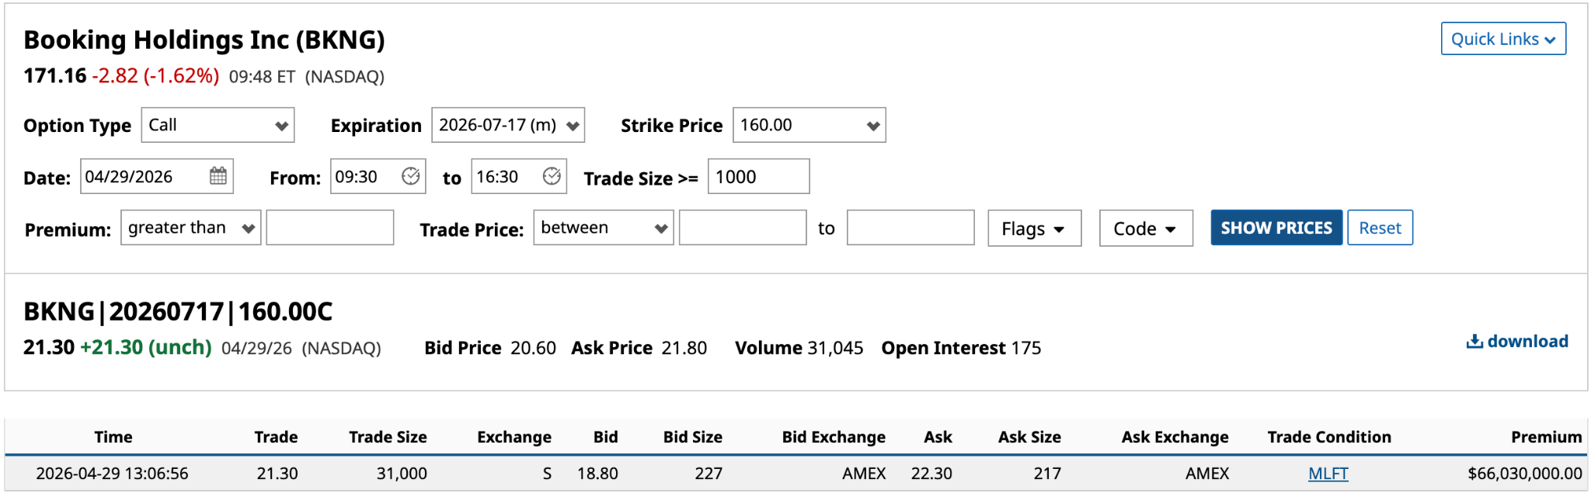Click the To time clock icon

point(552,176)
